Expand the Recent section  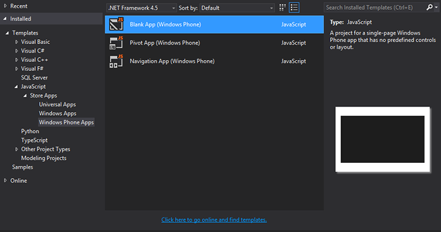pos(6,6)
